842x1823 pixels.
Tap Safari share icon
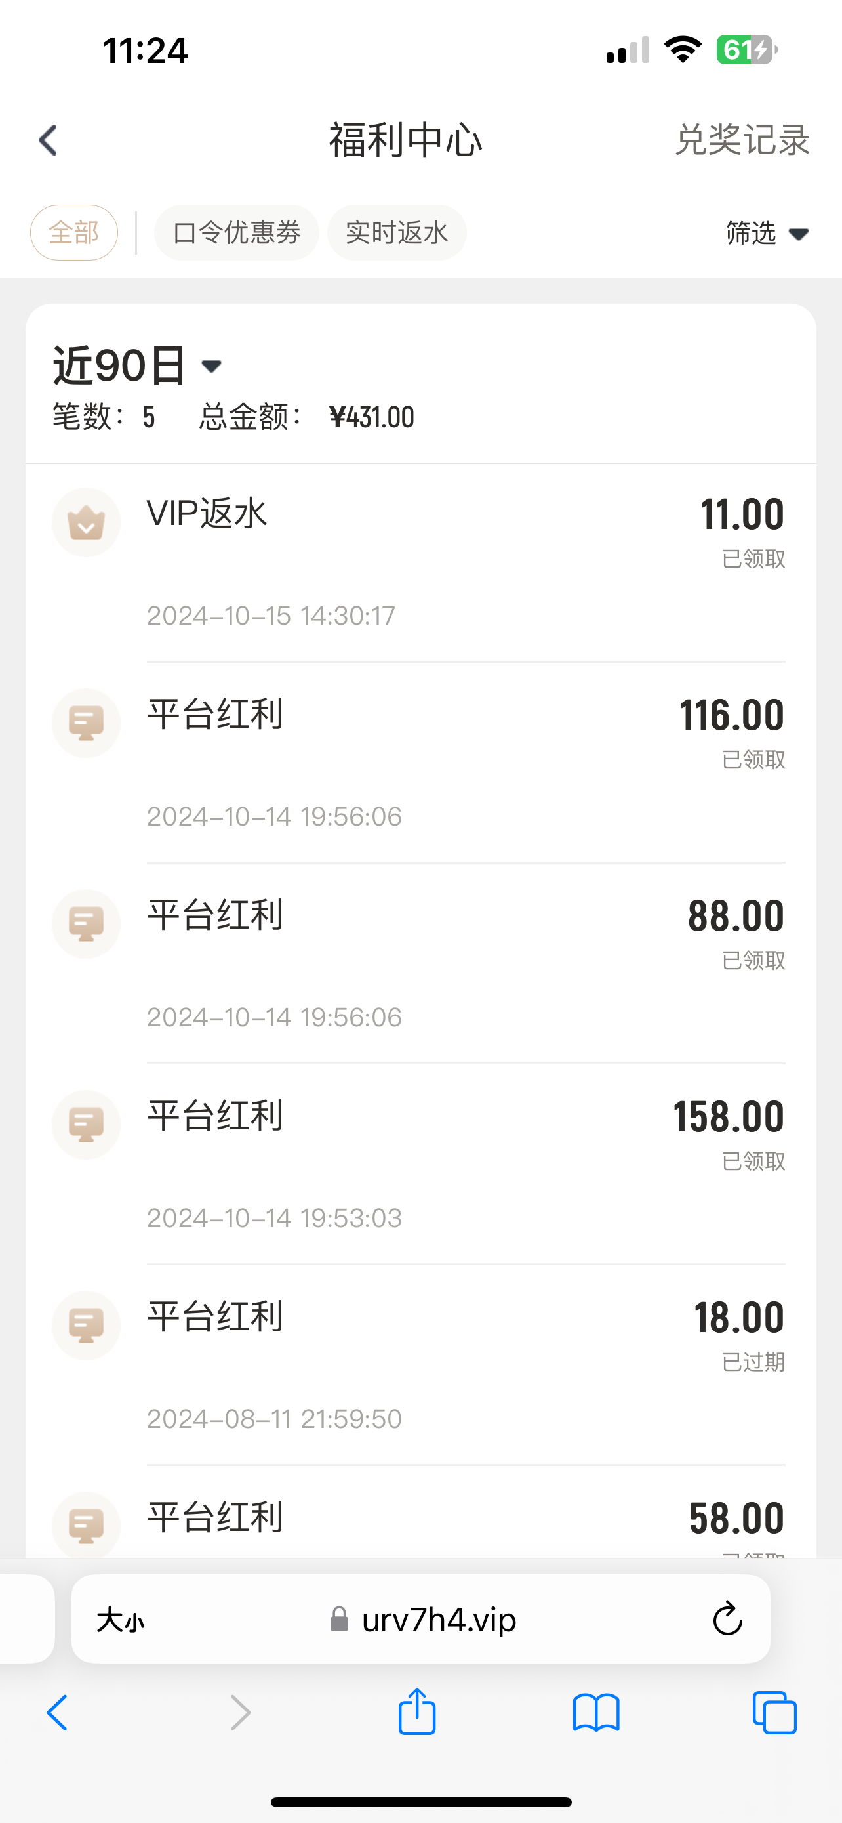coord(417,1713)
